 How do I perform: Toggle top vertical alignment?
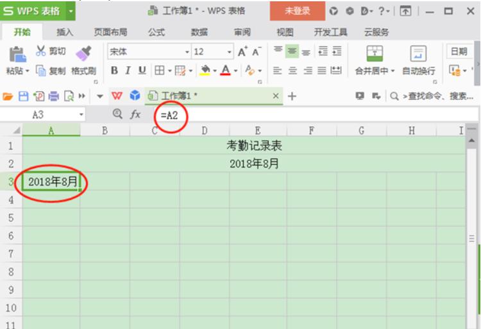[x=278, y=51]
